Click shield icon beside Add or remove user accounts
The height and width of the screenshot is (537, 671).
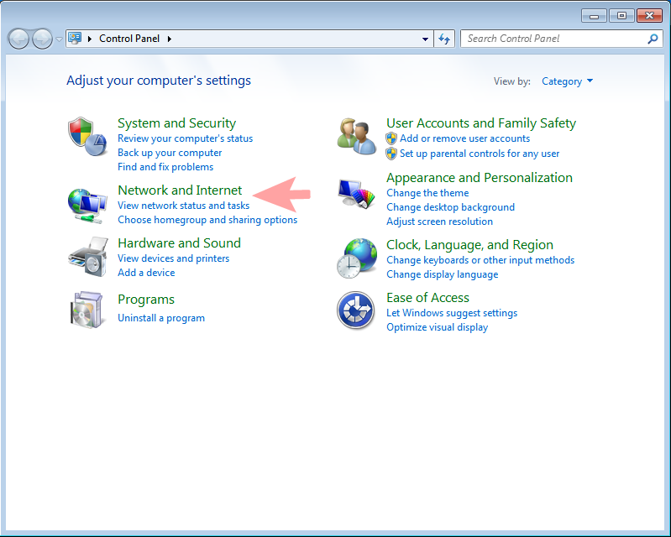(391, 138)
